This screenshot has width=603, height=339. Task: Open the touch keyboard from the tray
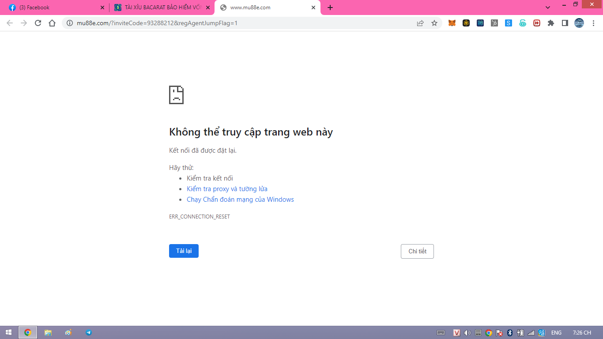(441, 333)
